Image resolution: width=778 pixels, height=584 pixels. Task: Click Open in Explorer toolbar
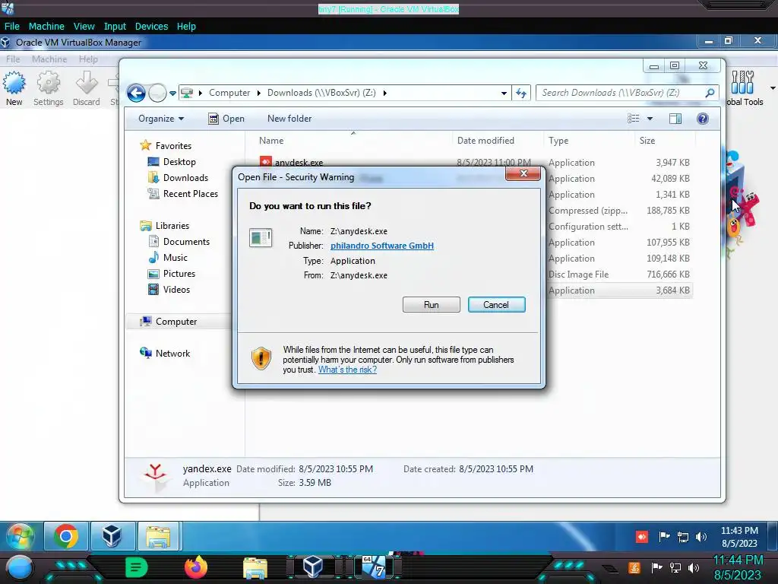(x=226, y=119)
